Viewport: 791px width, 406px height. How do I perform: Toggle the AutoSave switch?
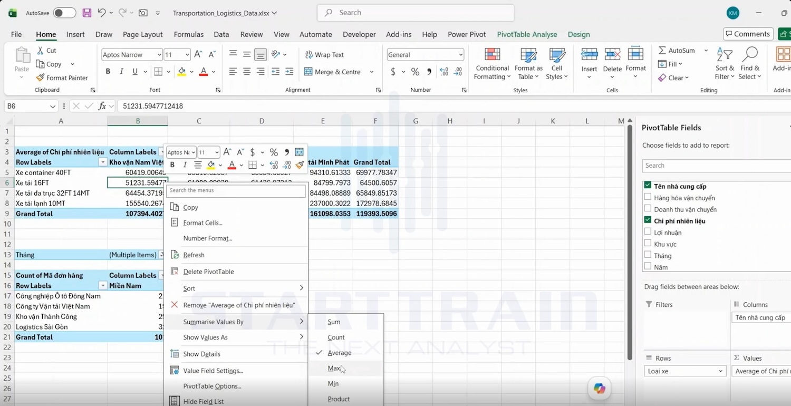point(64,13)
